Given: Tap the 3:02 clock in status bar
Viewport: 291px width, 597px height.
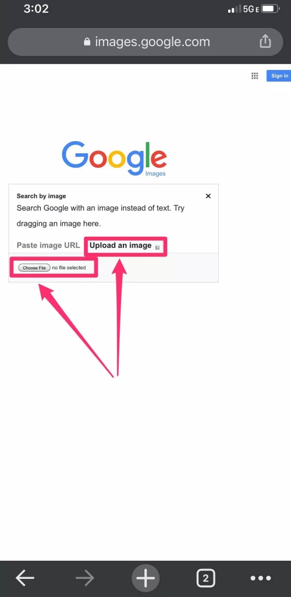Looking at the screenshot, I should [x=36, y=9].
